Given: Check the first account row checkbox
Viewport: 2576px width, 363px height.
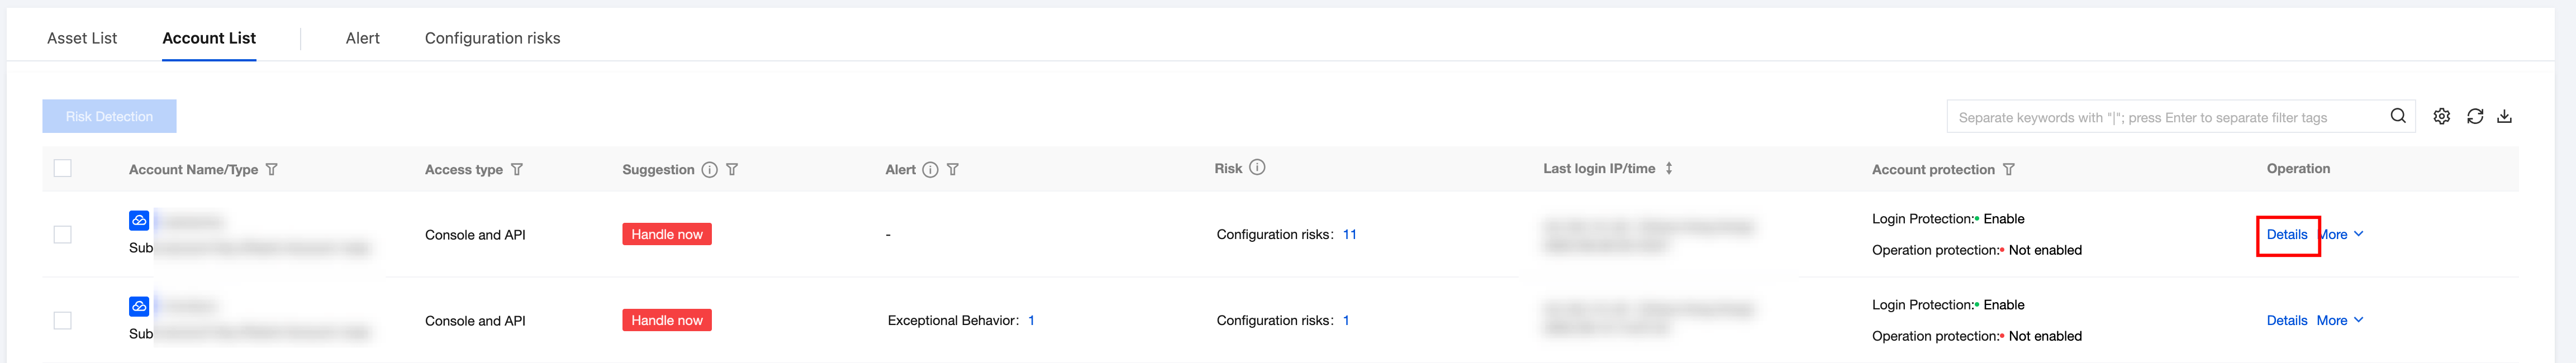Looking at the screenshot, I should pyautogui.click(x=63, y=234).
